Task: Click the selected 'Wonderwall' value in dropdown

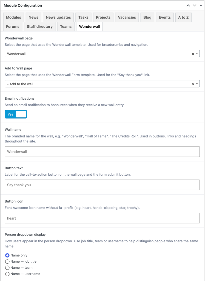Action: point(16,54)
